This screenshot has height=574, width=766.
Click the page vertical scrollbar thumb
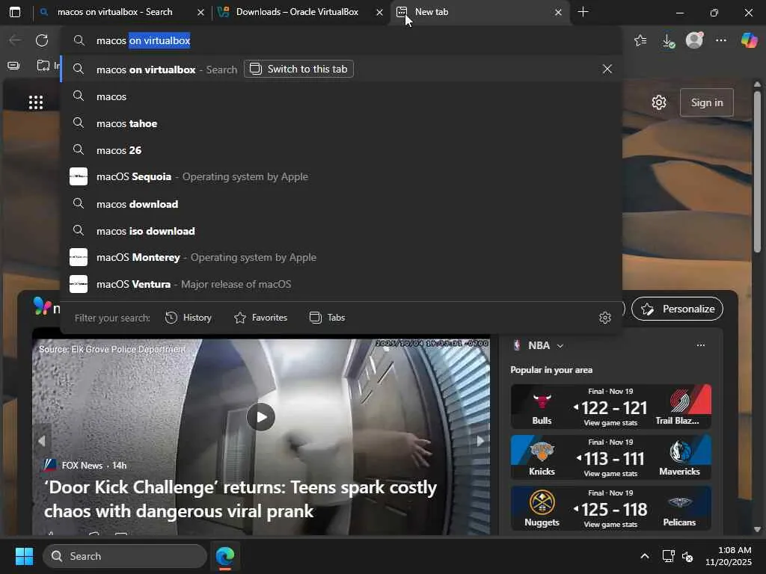click(757, 171)
